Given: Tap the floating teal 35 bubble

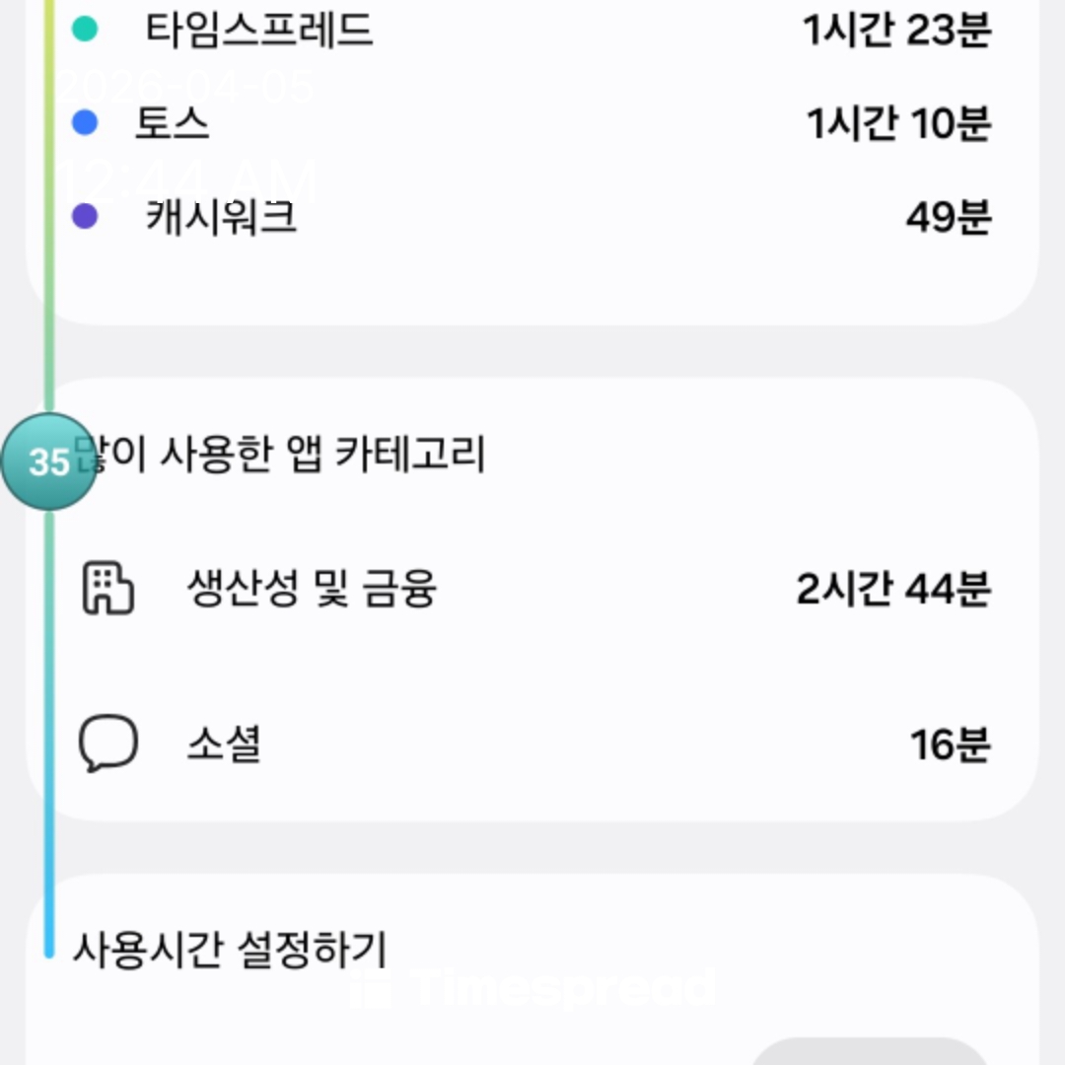Looking at the screenshot, I should tap(48, 461).
